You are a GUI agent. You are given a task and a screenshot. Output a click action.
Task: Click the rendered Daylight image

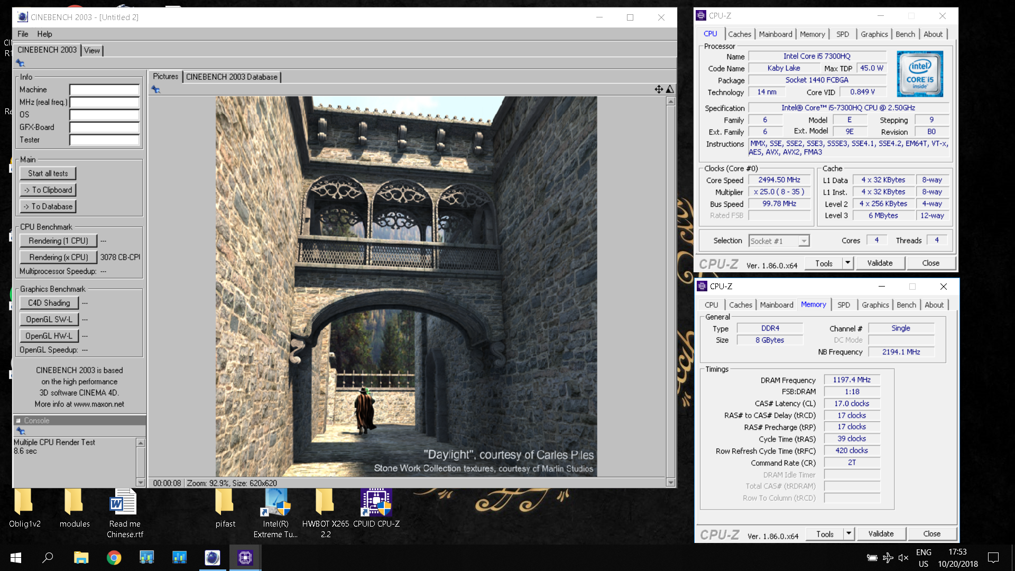406,286
